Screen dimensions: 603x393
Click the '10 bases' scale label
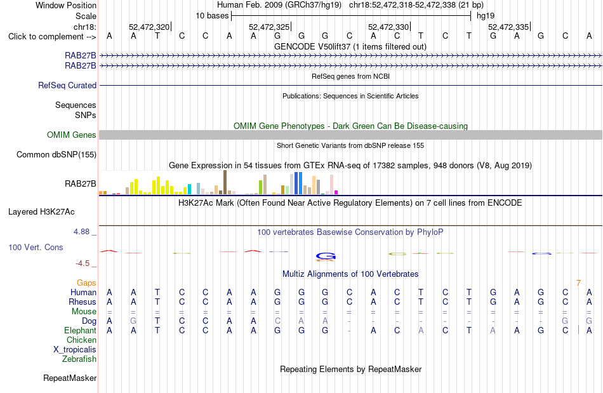[x=212, y=16]
